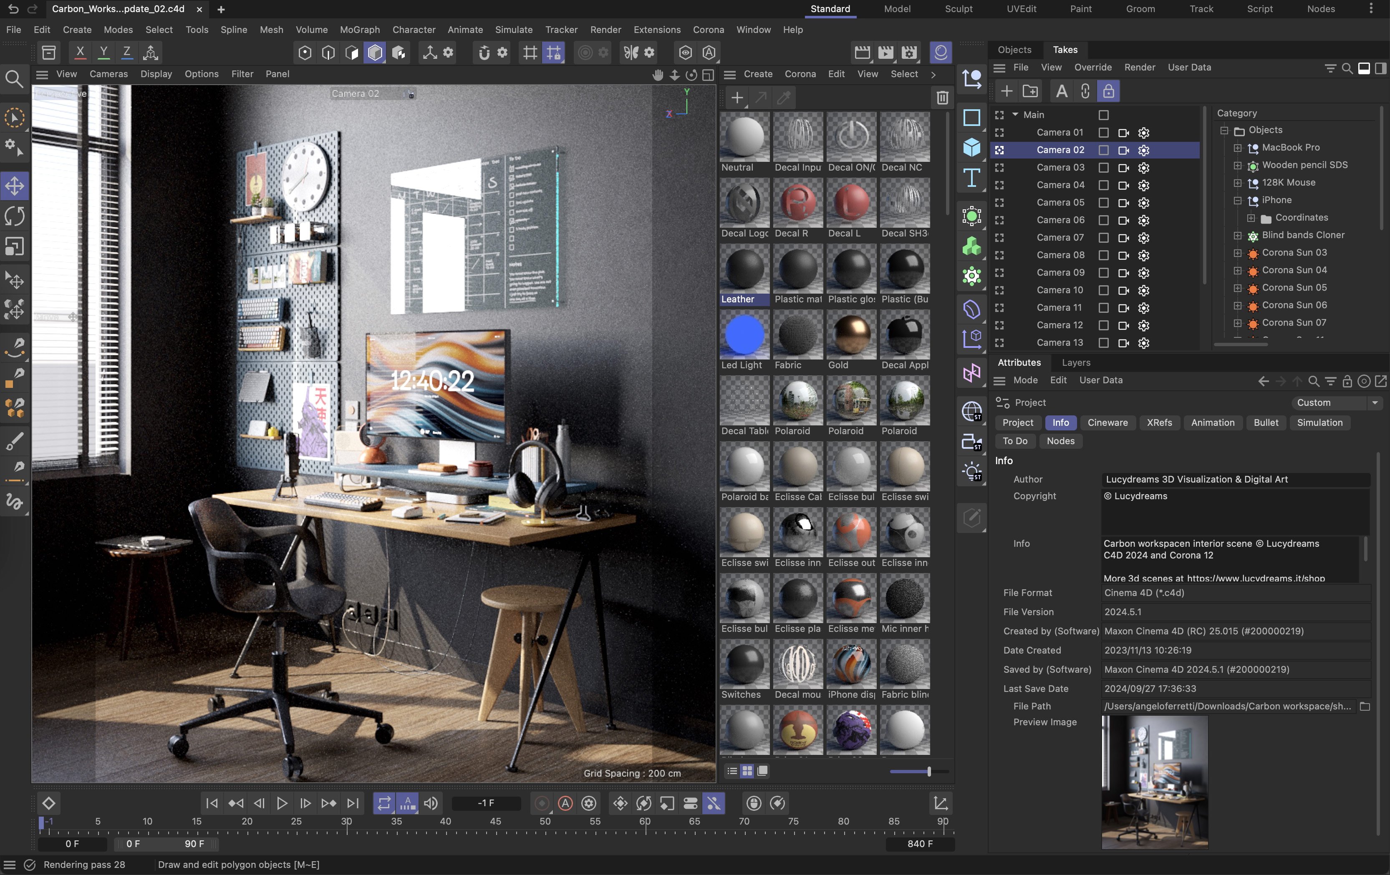Collapse the Main take arrow
The width and height of the screenshot is (1390, 875).
coord(1015,115)
